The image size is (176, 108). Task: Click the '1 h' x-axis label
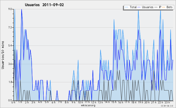(20, 102)
